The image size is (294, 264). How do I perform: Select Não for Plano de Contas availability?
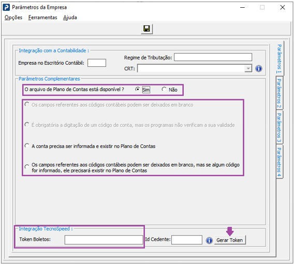(x=164, y=90)
